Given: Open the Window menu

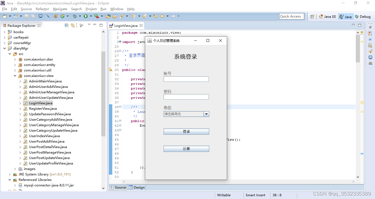Looking at the screenshot, I should (117, 9).
